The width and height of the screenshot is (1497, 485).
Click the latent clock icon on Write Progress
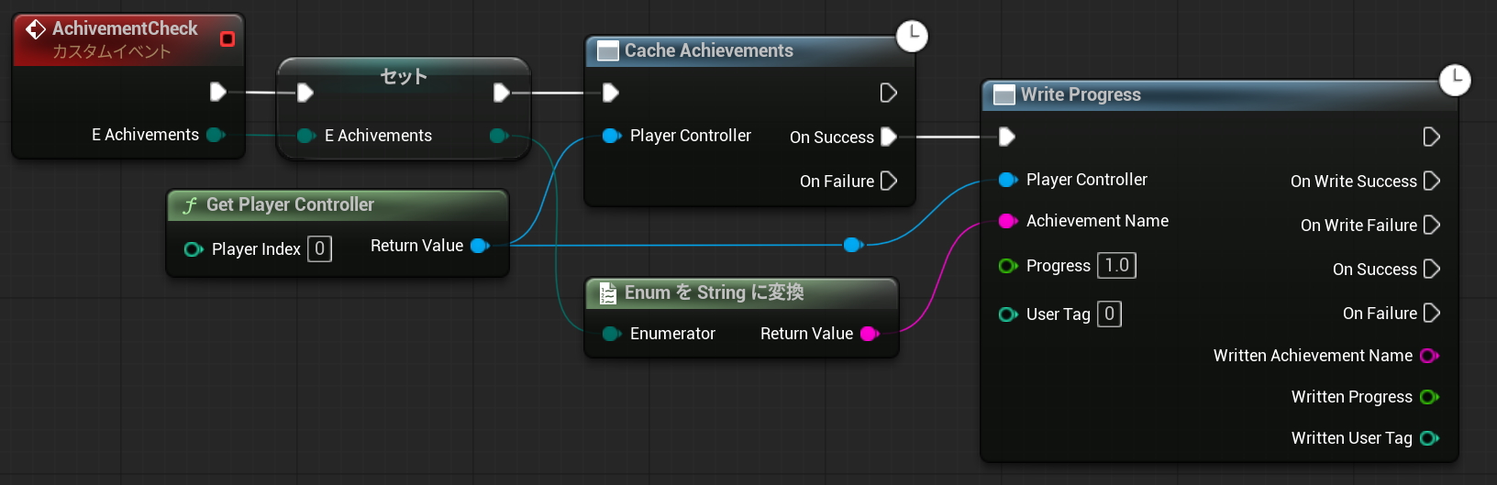pyautogui.click(x=1455, y=80)
